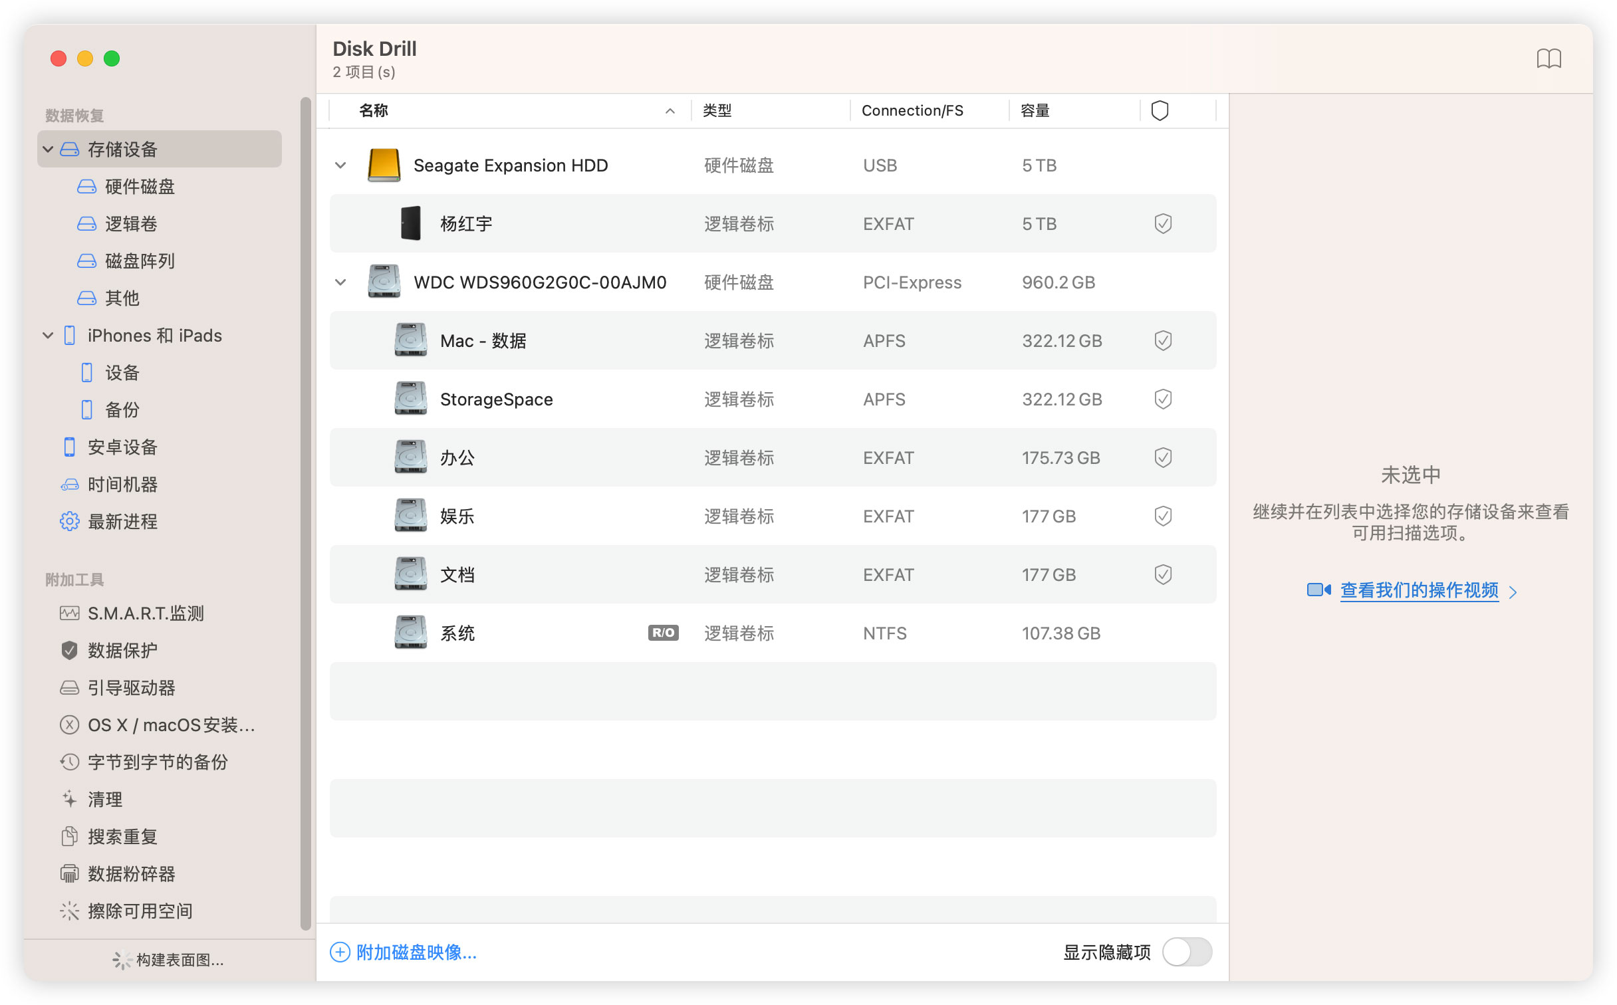The image size is (1617, 1005).
Task: Collapse the Seagate Expansion HDD row
Action: pyautogui.click(x=340, y=165)
